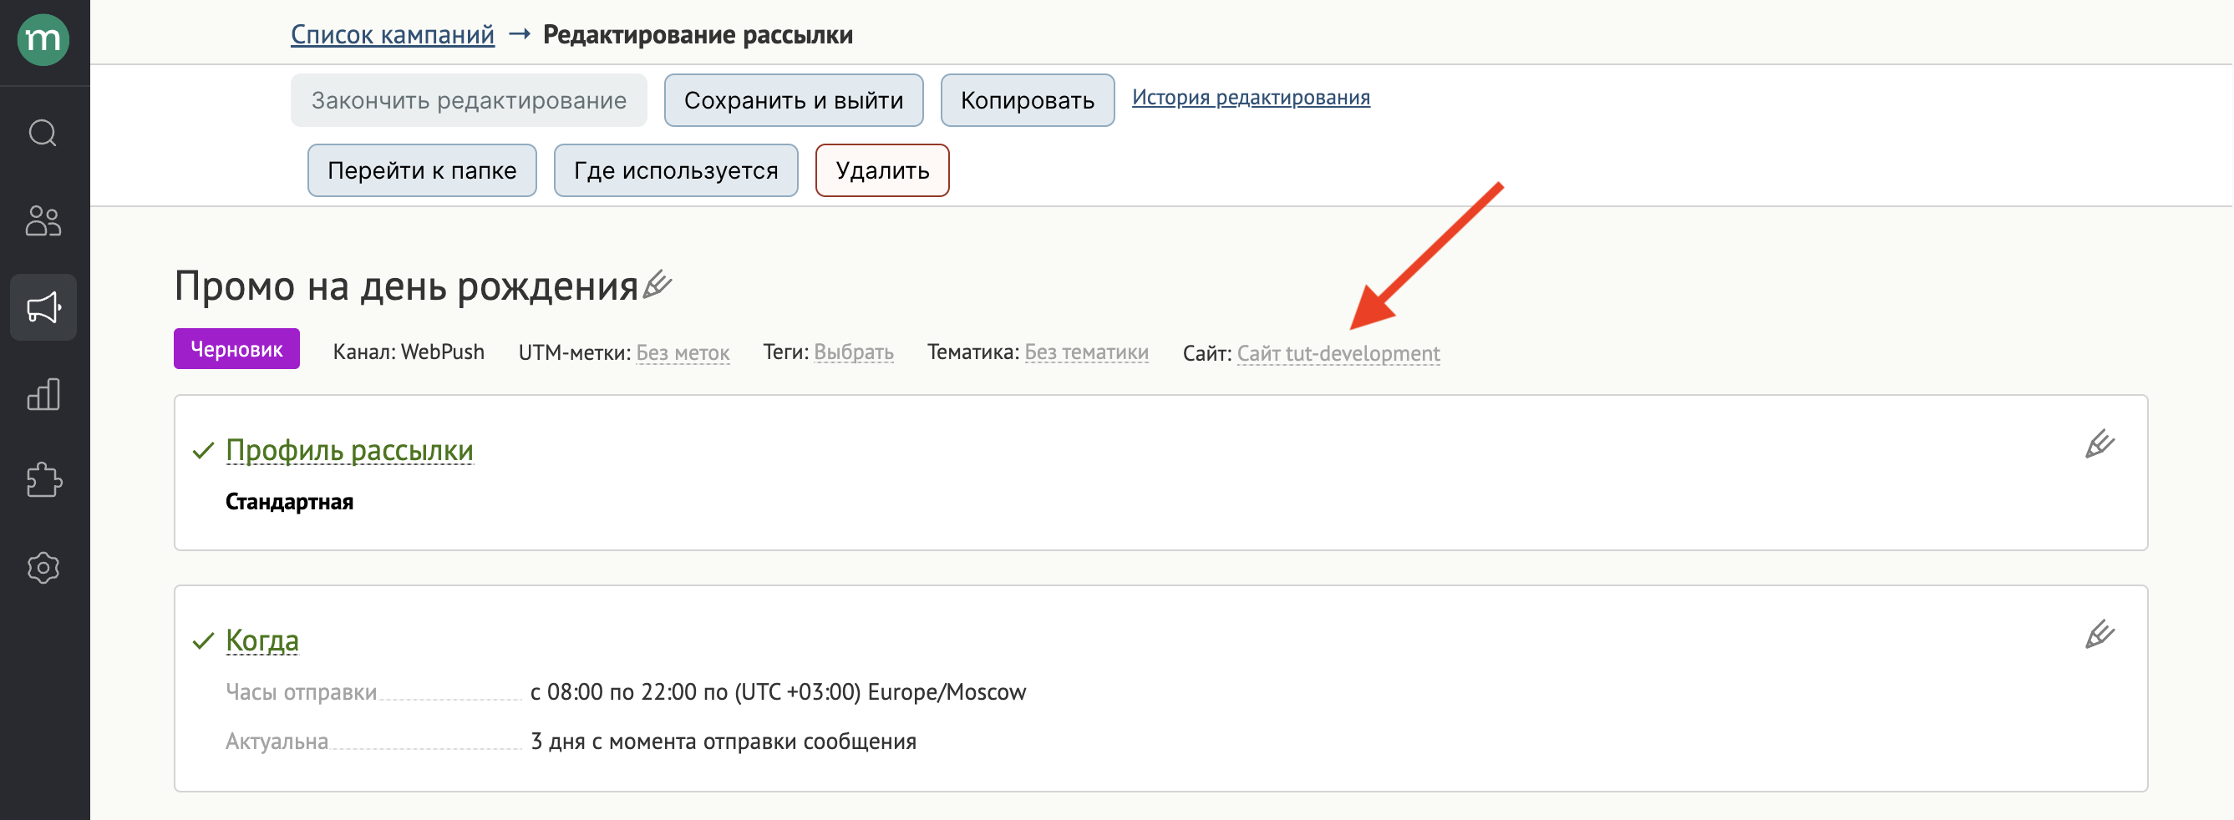Change topic via 'Без тематики'
Viewport: 2234px width, 820px height.
coord(1087,352)
